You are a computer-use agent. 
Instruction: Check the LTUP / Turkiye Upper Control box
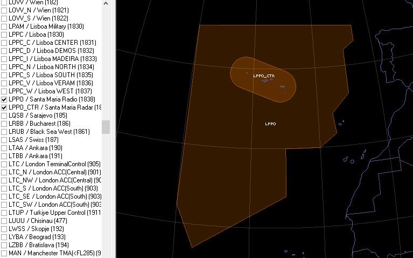[x=4, y=213]
